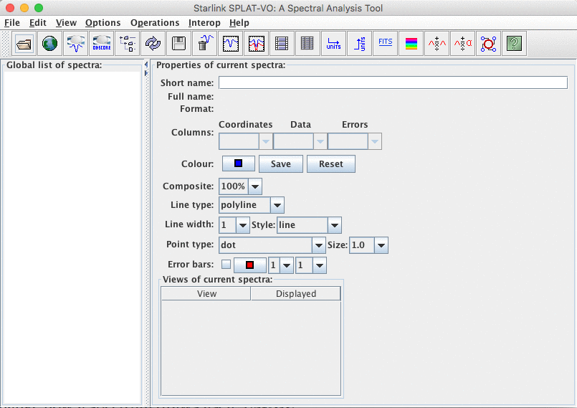Click the tree hierarchy toolbar icon

[x=128, y=44]
